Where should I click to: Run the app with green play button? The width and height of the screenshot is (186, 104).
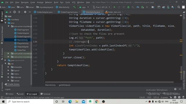tap(115, 7)
